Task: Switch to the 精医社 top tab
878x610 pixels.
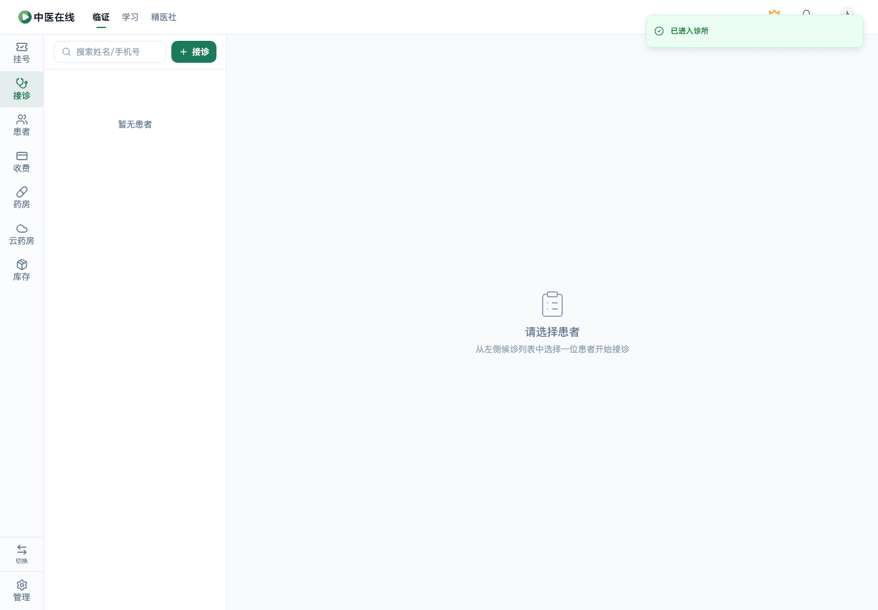Action: click(x=163, y=17)
